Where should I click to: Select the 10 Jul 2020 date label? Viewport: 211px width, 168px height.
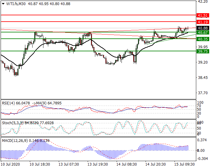coord(10,164)
